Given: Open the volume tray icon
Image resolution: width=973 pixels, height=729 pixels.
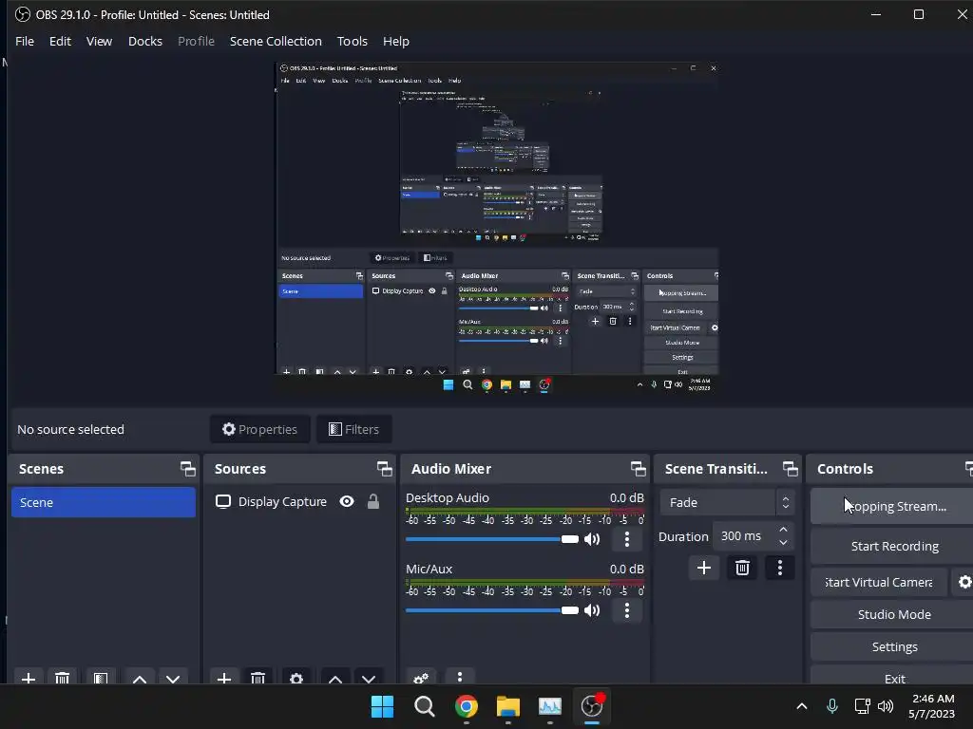Looking at the screenshot, I should [x=886, y=706].
